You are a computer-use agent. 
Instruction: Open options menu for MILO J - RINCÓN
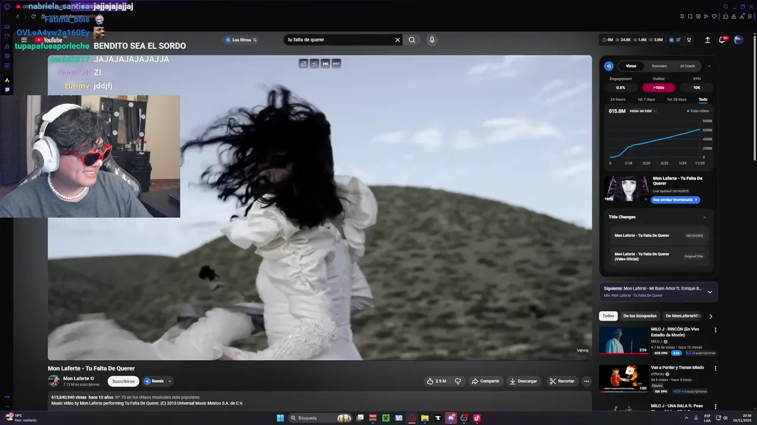715,330
